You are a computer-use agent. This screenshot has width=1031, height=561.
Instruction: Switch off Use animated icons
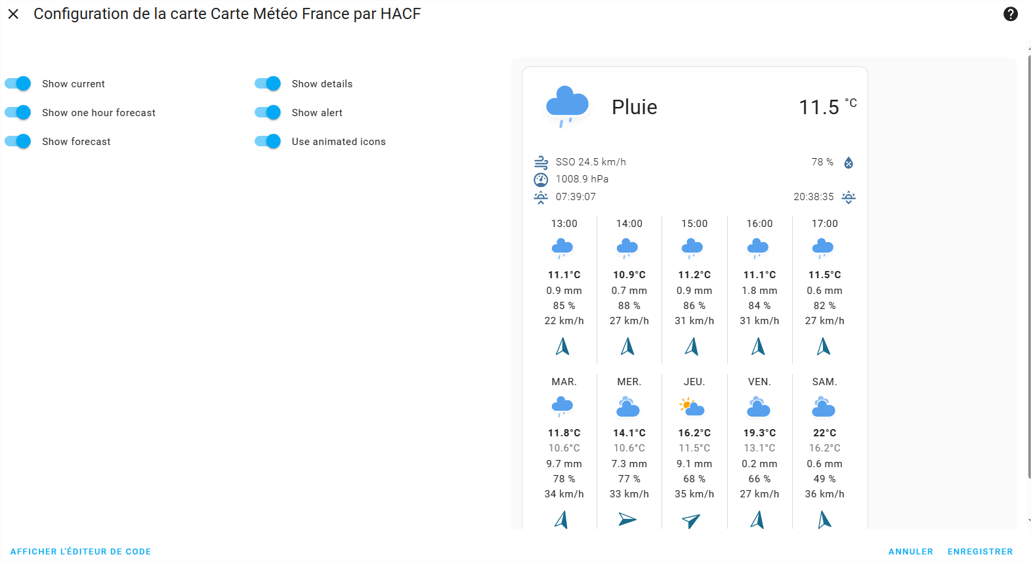pos(268,141)
